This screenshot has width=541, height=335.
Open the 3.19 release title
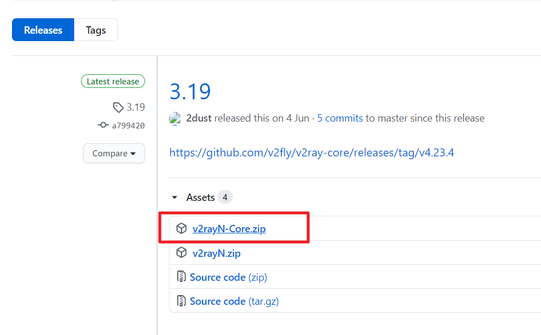click(190, 91)
